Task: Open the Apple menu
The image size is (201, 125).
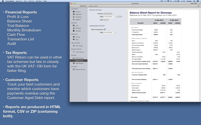Action: pyautogui.click(x=3, y=1)
